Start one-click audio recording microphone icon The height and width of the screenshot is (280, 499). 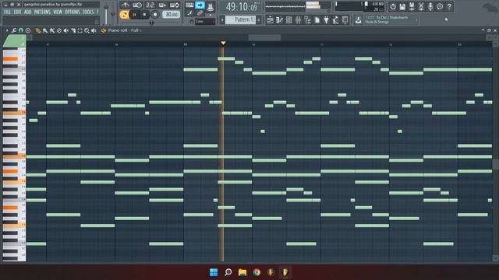(430, 7)
